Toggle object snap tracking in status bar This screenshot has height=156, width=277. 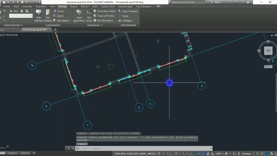tap(191, 153)
